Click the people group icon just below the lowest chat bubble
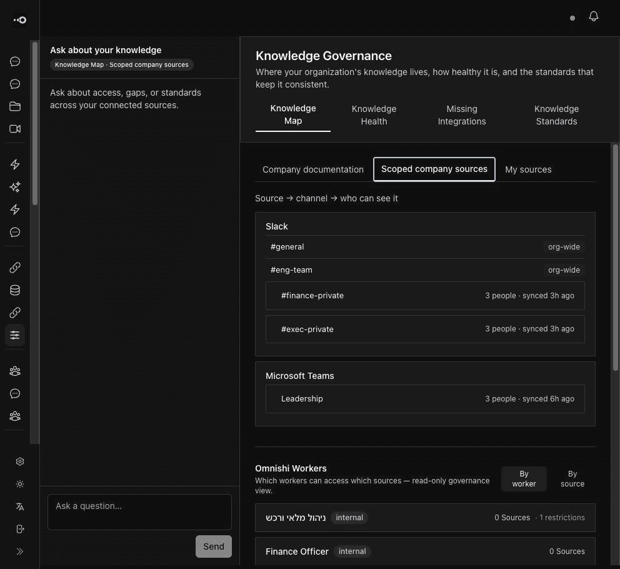Screen dimensions: 620x569 coord(15,416)
